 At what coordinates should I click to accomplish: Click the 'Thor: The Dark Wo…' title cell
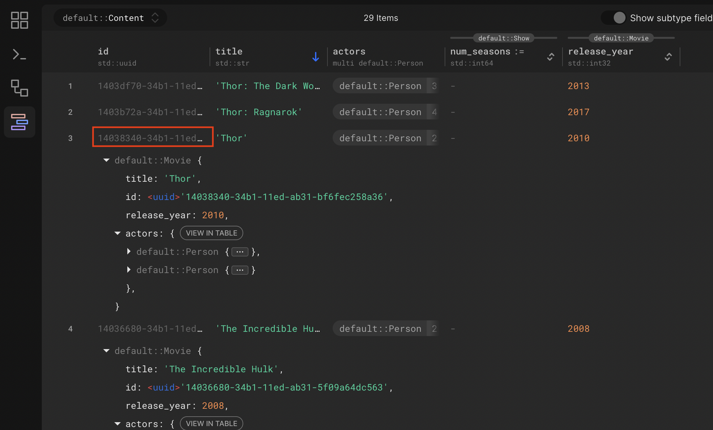click(268, 86)
